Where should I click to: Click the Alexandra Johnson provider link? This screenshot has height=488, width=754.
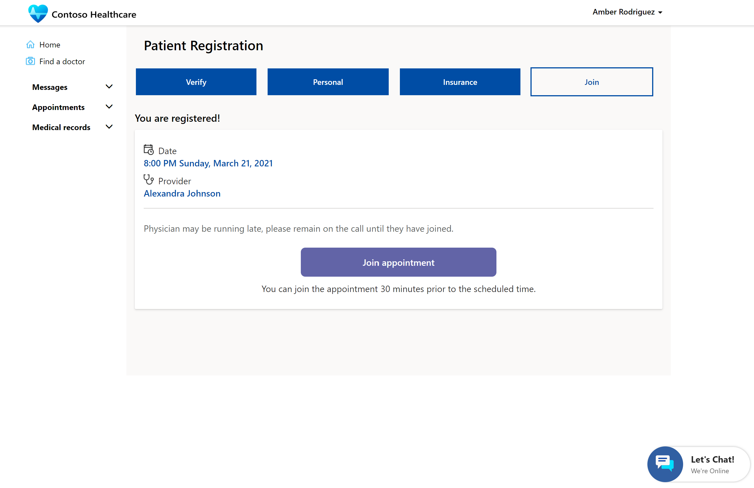(182, 193)
